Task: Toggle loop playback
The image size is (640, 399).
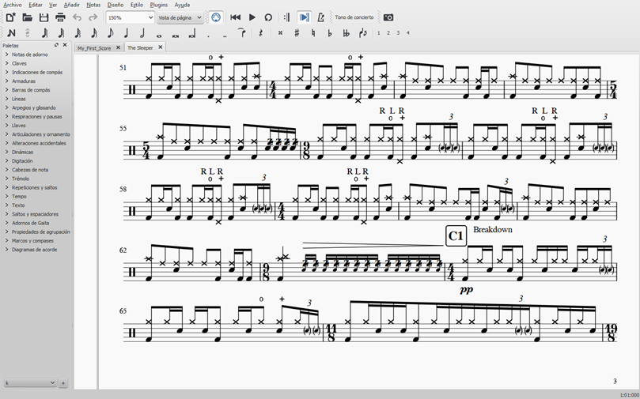Action: pyautogui.click(x=268, y=17)
